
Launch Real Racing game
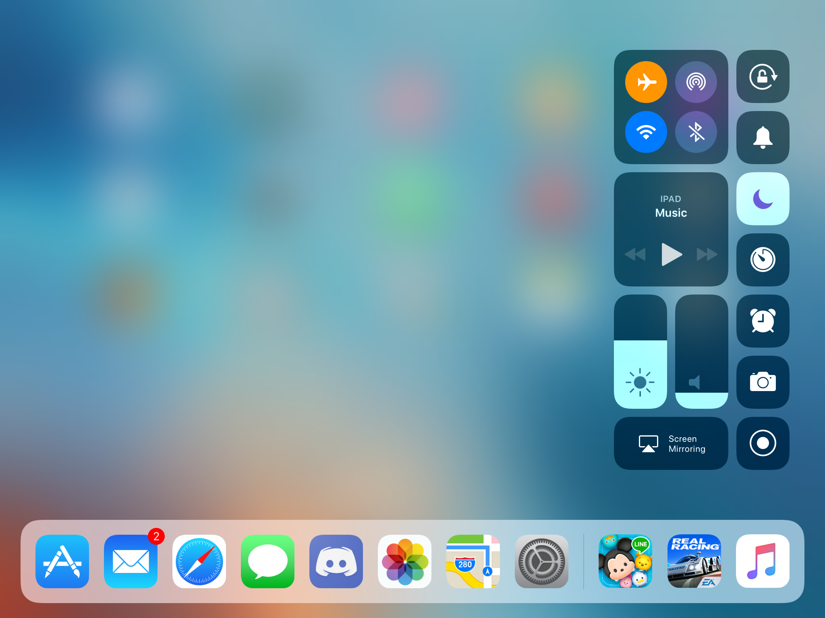694,561
